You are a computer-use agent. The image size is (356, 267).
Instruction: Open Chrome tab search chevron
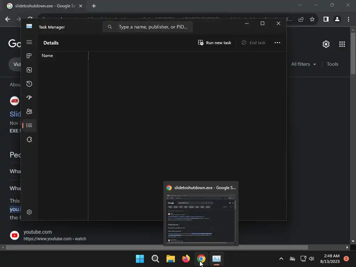point(300,5)
